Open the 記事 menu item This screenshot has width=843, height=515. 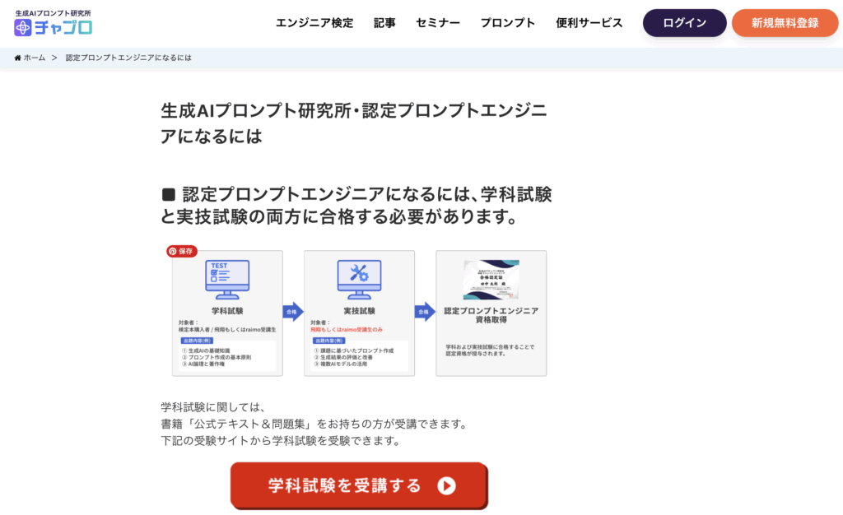384,23
